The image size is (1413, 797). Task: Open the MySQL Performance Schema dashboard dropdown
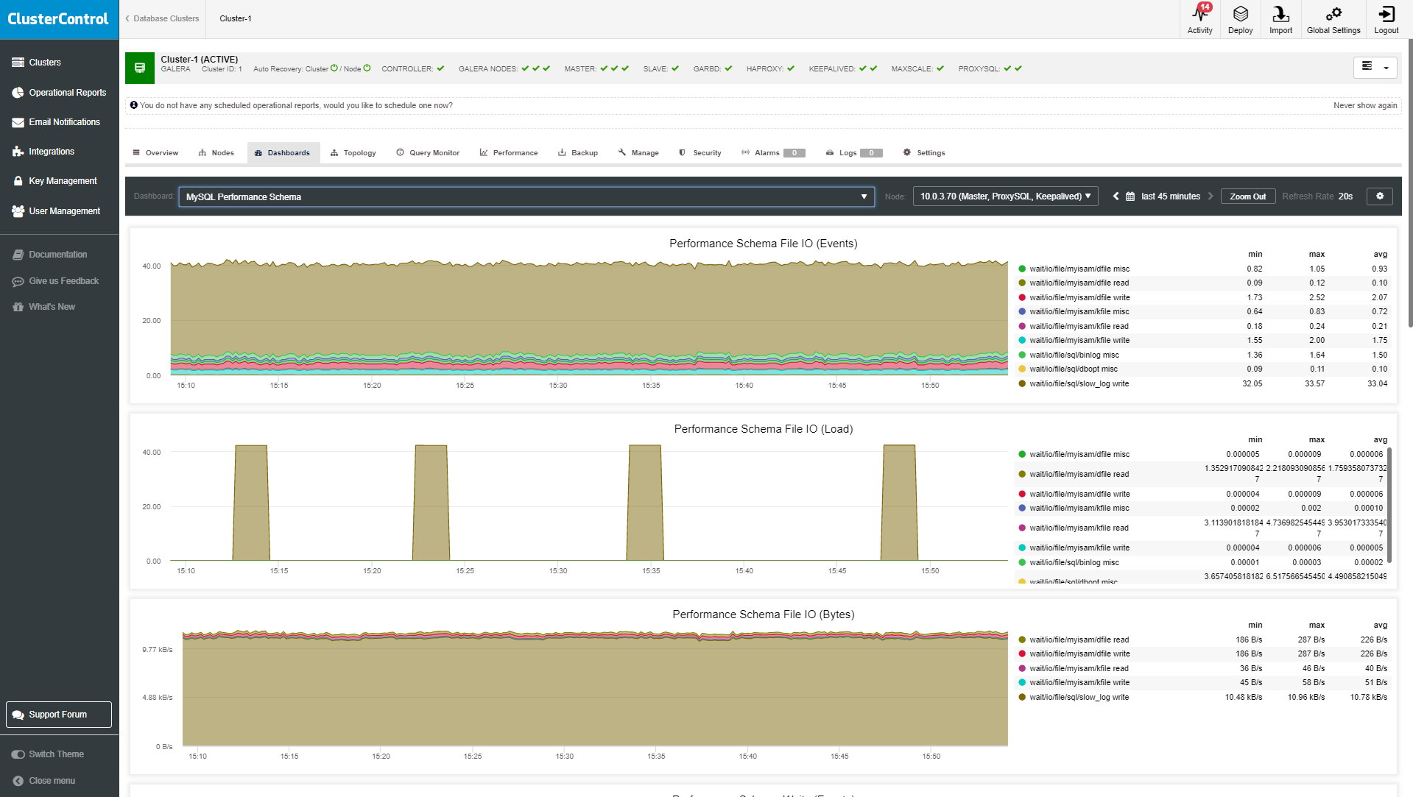click(526, 197)
